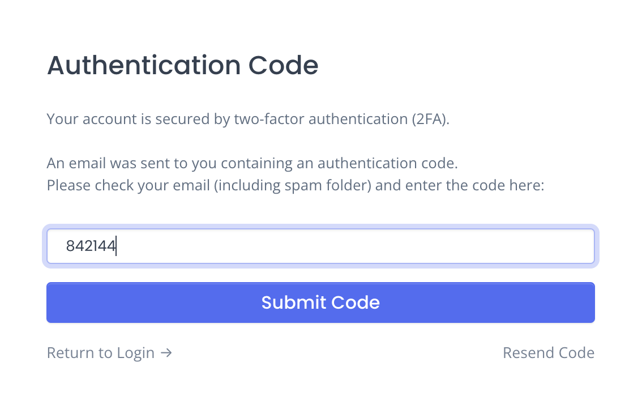Viewport: 642px width, 409px height.
Task: Go back via Return to Login link
Action: pyautogui.click(x=109, y=353)
